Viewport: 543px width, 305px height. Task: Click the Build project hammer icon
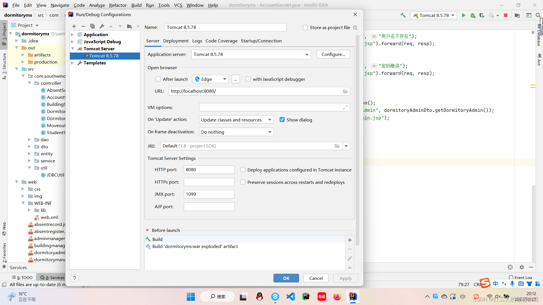(403, 15)
